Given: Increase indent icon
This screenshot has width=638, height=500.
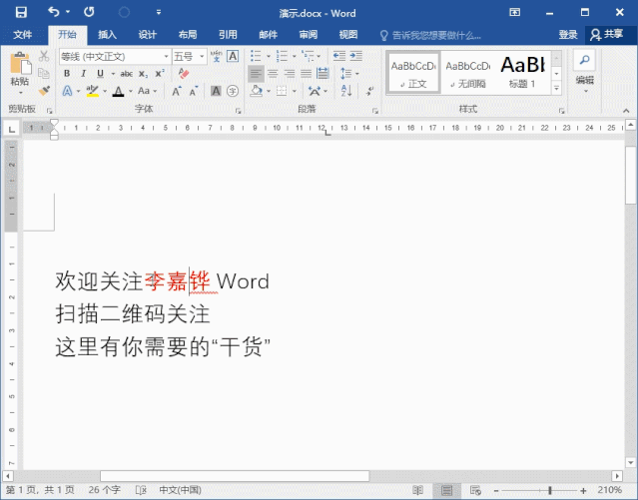Looking at the screenshot, I should tap(356, 56).
